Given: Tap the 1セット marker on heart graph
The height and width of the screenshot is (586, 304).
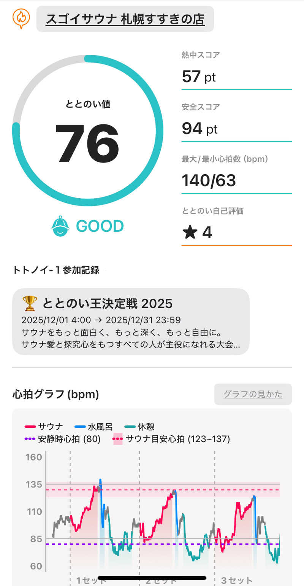Looking at the screenshot, I should (91, 581).
